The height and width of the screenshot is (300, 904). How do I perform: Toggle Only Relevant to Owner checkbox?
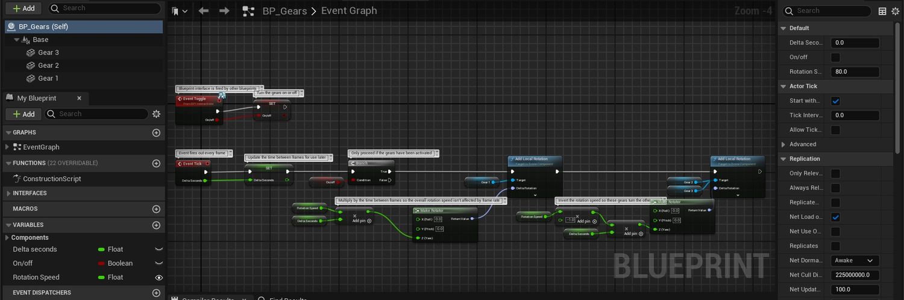pos(835,173)
